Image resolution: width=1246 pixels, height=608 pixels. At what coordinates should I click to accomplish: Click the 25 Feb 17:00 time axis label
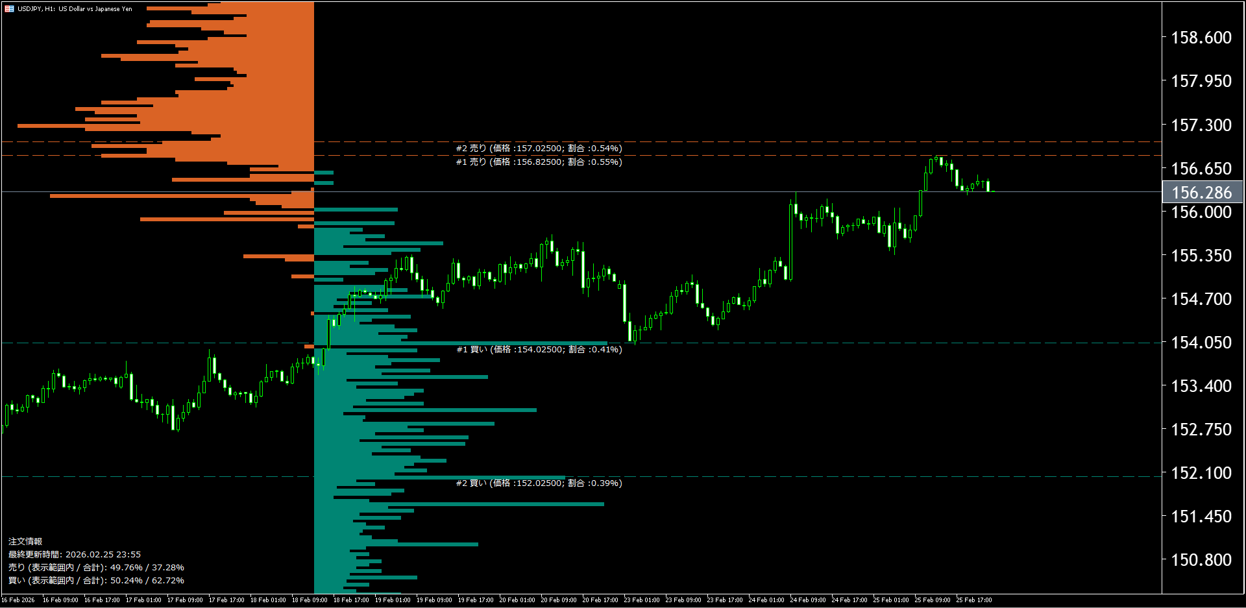point(974,600)
